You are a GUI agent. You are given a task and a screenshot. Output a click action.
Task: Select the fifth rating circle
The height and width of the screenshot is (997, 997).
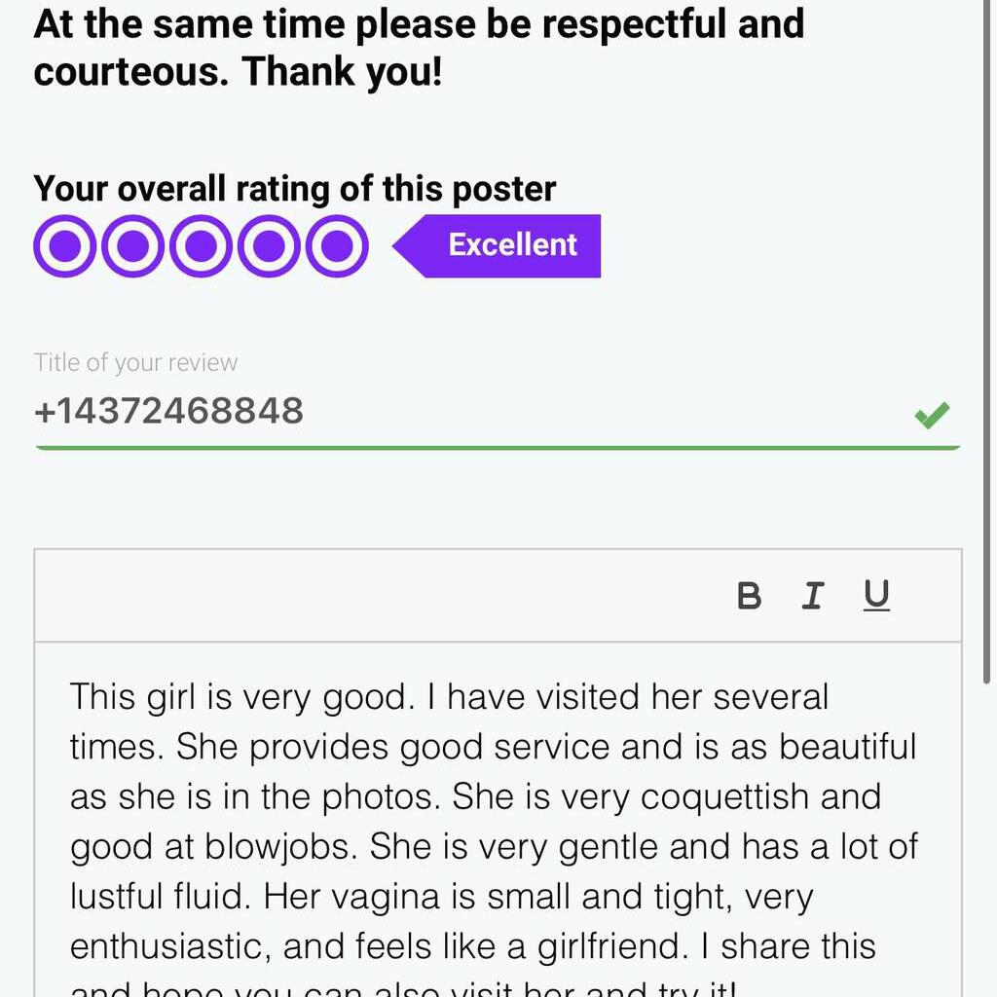pos(337,246)
